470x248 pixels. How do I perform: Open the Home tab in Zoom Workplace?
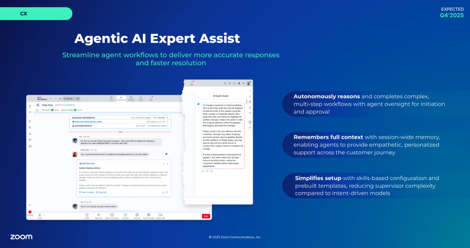tap(111, 98)
